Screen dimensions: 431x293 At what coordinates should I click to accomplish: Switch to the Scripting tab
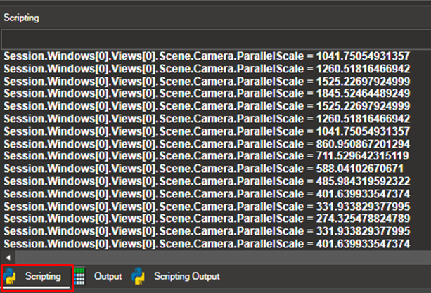coord(43,276)
